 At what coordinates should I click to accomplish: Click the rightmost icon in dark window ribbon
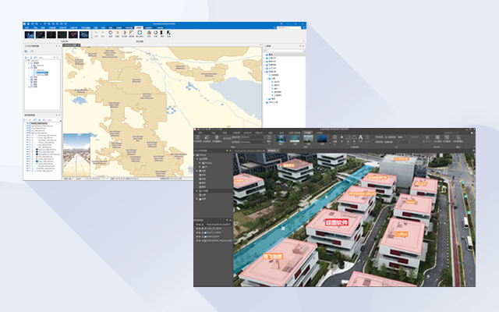tap(458, 137)
